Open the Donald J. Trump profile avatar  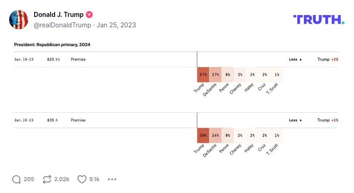19,20
